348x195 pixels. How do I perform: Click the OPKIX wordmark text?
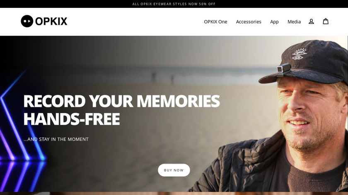click(51, 21)
